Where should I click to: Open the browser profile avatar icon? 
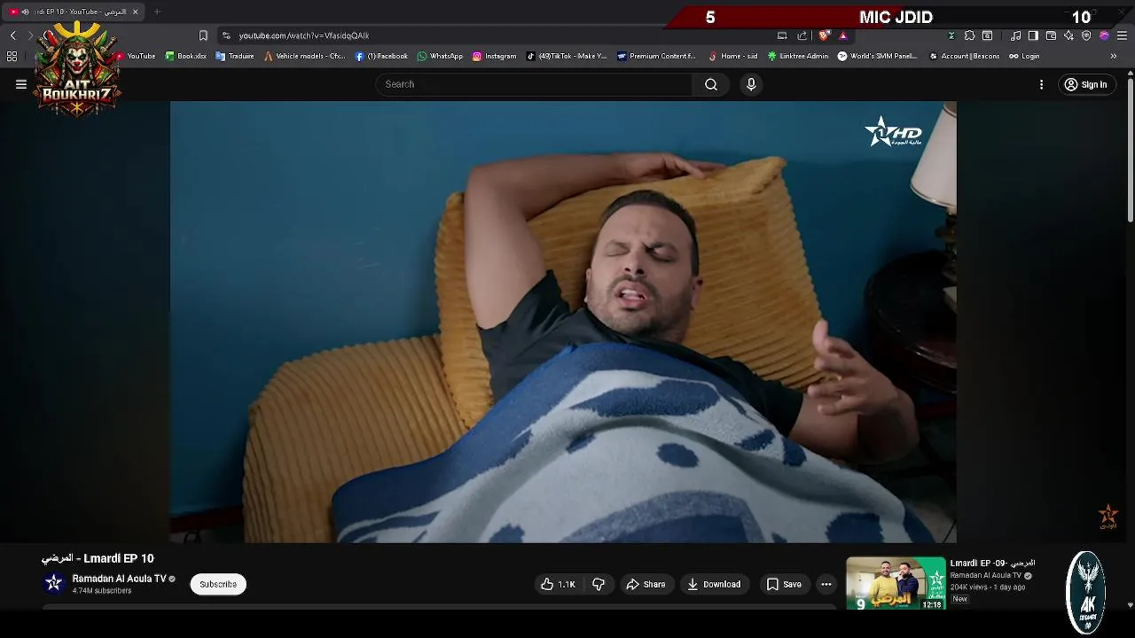tap(1104, 35)
